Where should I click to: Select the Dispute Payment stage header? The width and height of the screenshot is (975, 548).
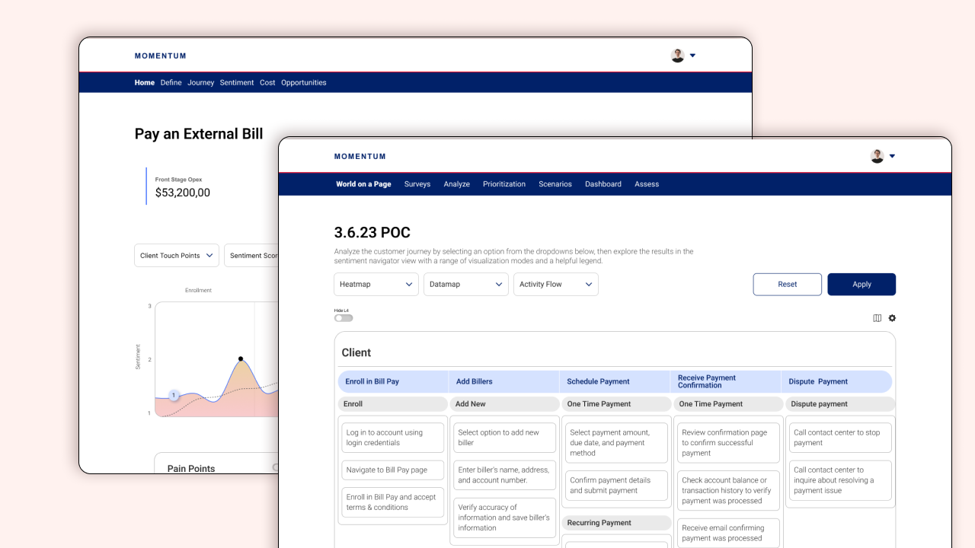837,381
